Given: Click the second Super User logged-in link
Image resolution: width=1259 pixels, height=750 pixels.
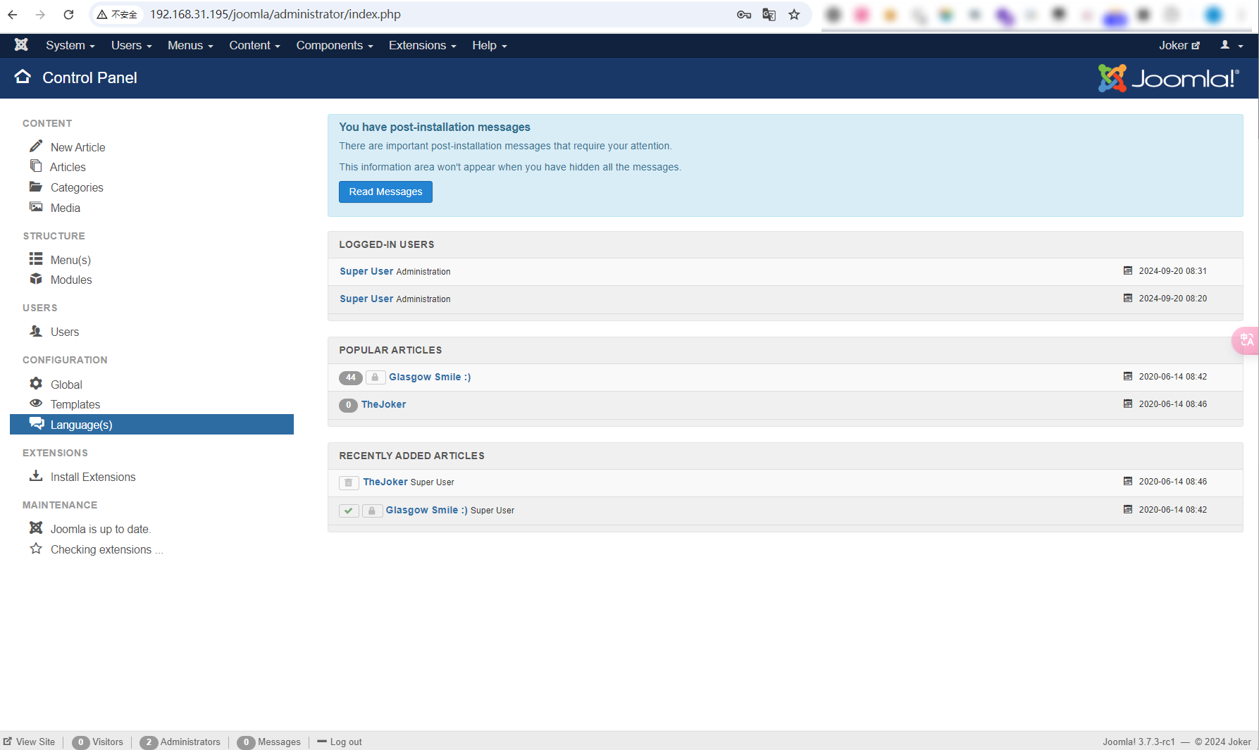Looking at the screenshot, I should pos(366,299).
